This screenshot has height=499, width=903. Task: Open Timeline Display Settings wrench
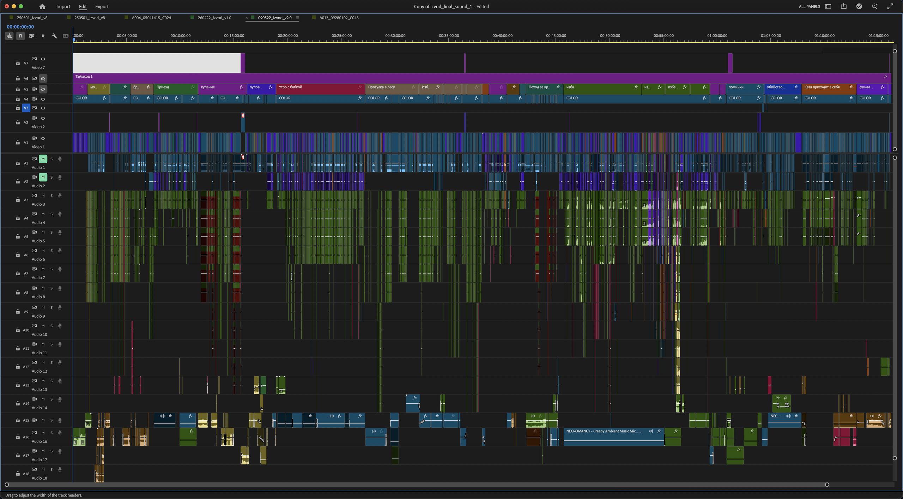(x=54, y=36)
